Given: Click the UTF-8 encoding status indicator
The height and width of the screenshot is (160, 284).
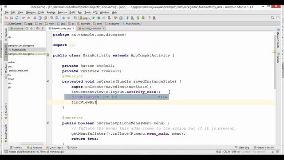Looking at the screenshot, I should point(236,152).
